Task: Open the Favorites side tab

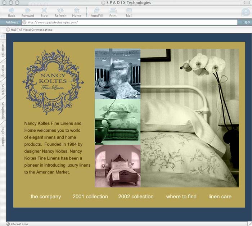Action: [3, 50]
